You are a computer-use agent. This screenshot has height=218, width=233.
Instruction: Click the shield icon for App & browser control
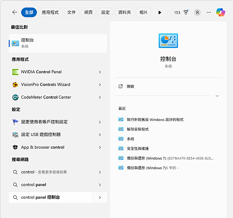pos(15,147)
